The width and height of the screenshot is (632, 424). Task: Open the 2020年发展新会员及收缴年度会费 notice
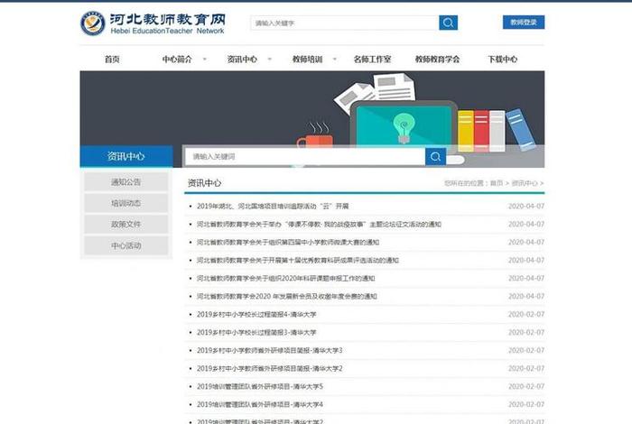pyautogui.click(x=286, y=297)
